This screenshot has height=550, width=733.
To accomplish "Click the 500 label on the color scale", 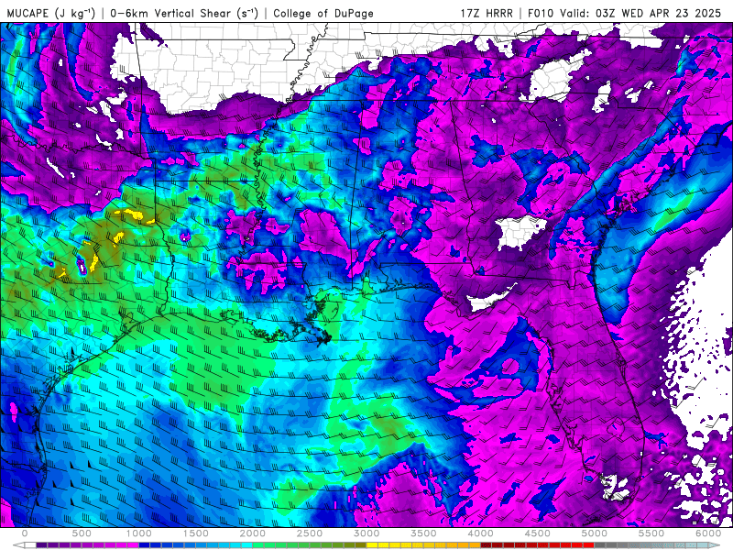I will pos(82,533).
